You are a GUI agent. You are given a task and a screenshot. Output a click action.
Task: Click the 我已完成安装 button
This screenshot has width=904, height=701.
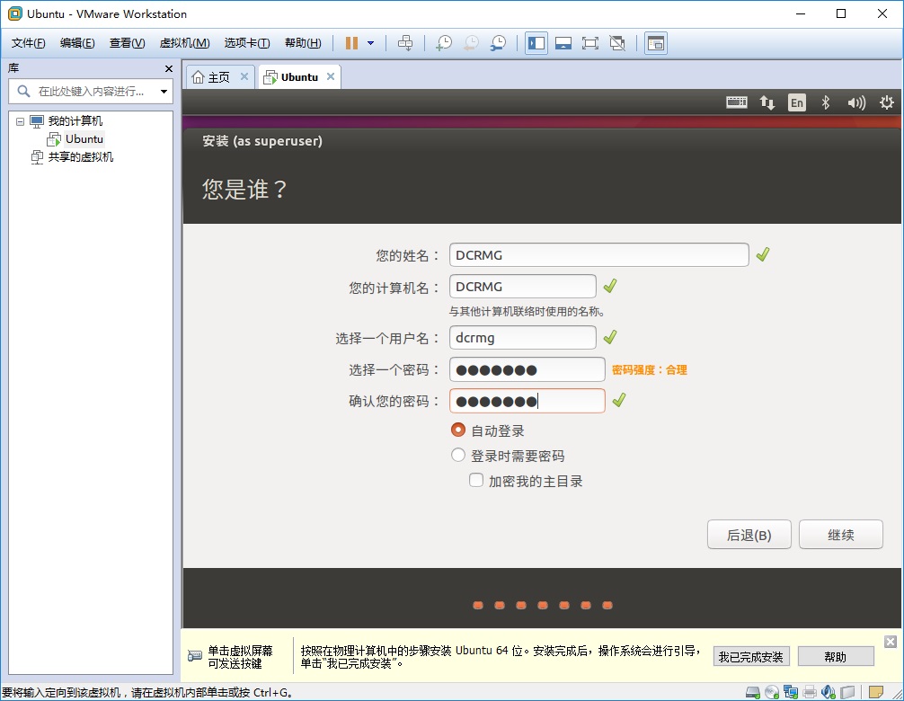[x=750, y=657]
